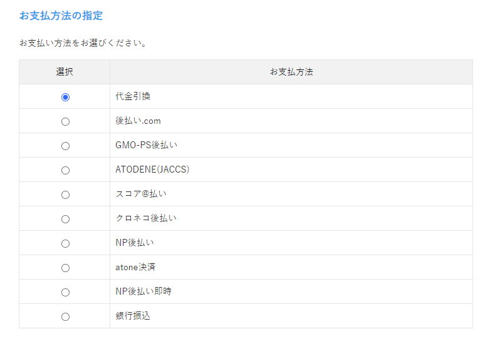Choose the 銀行振込 radio button
The image size is (495, 349).
[x=65, y=316]
